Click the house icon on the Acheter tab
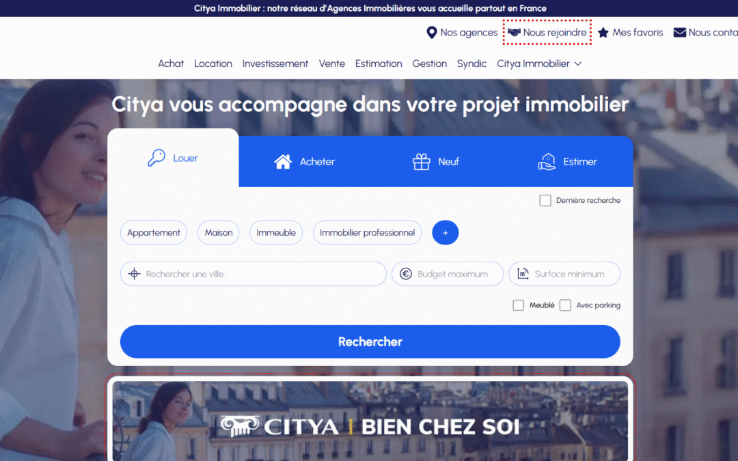This screenshot has width=738, height=461. pos(283,161)
